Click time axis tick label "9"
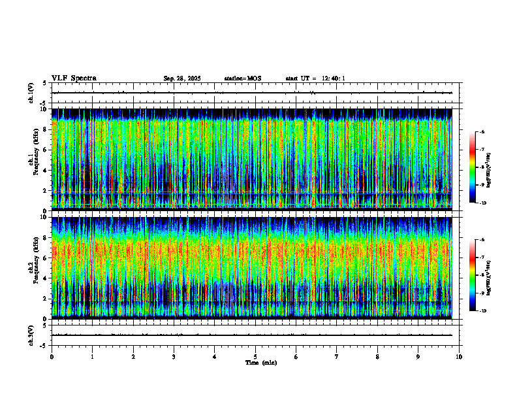This screenshot has width=517, height=400. coord(418,357)
